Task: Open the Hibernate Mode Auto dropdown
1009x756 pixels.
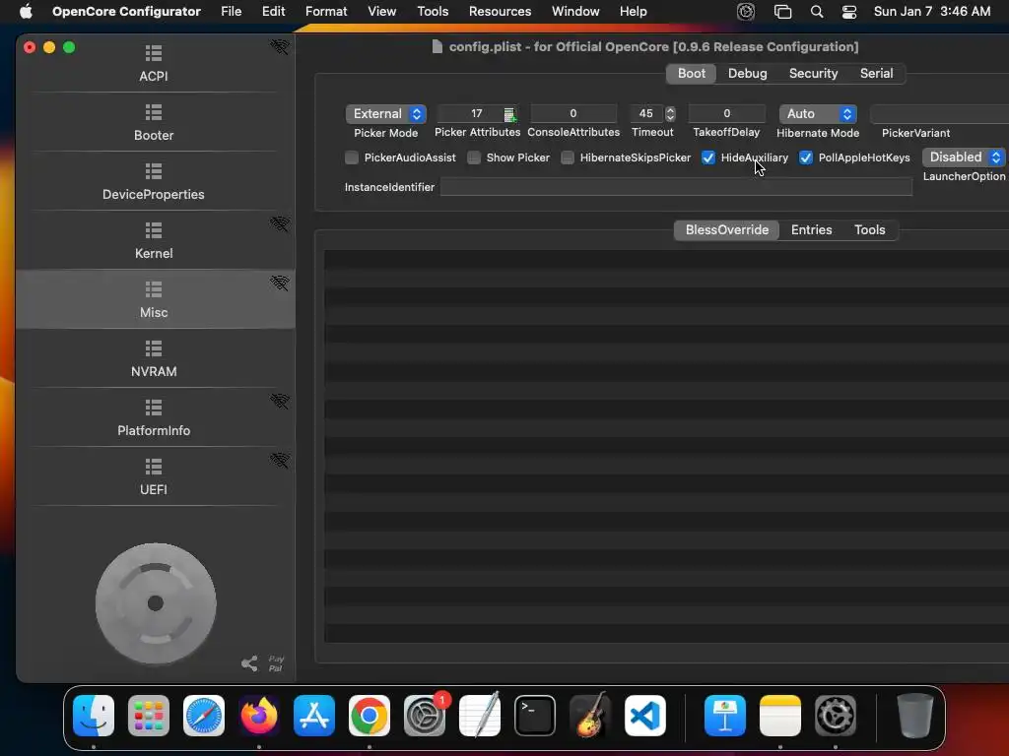Action: (818, 114)
